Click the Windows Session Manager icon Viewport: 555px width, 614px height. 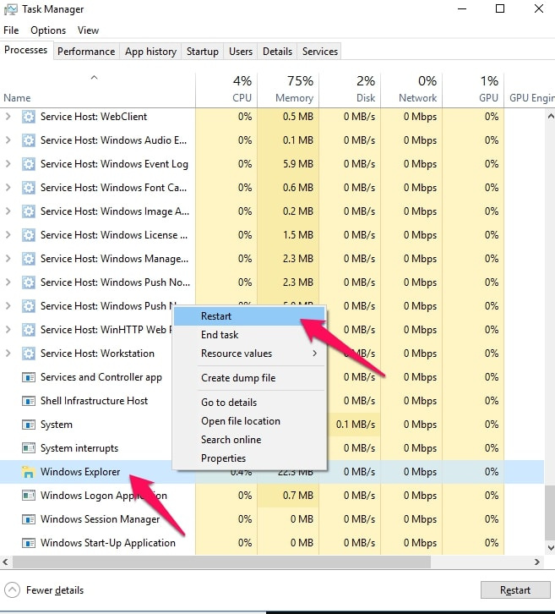pyautogui.click(x=29, y=519)
